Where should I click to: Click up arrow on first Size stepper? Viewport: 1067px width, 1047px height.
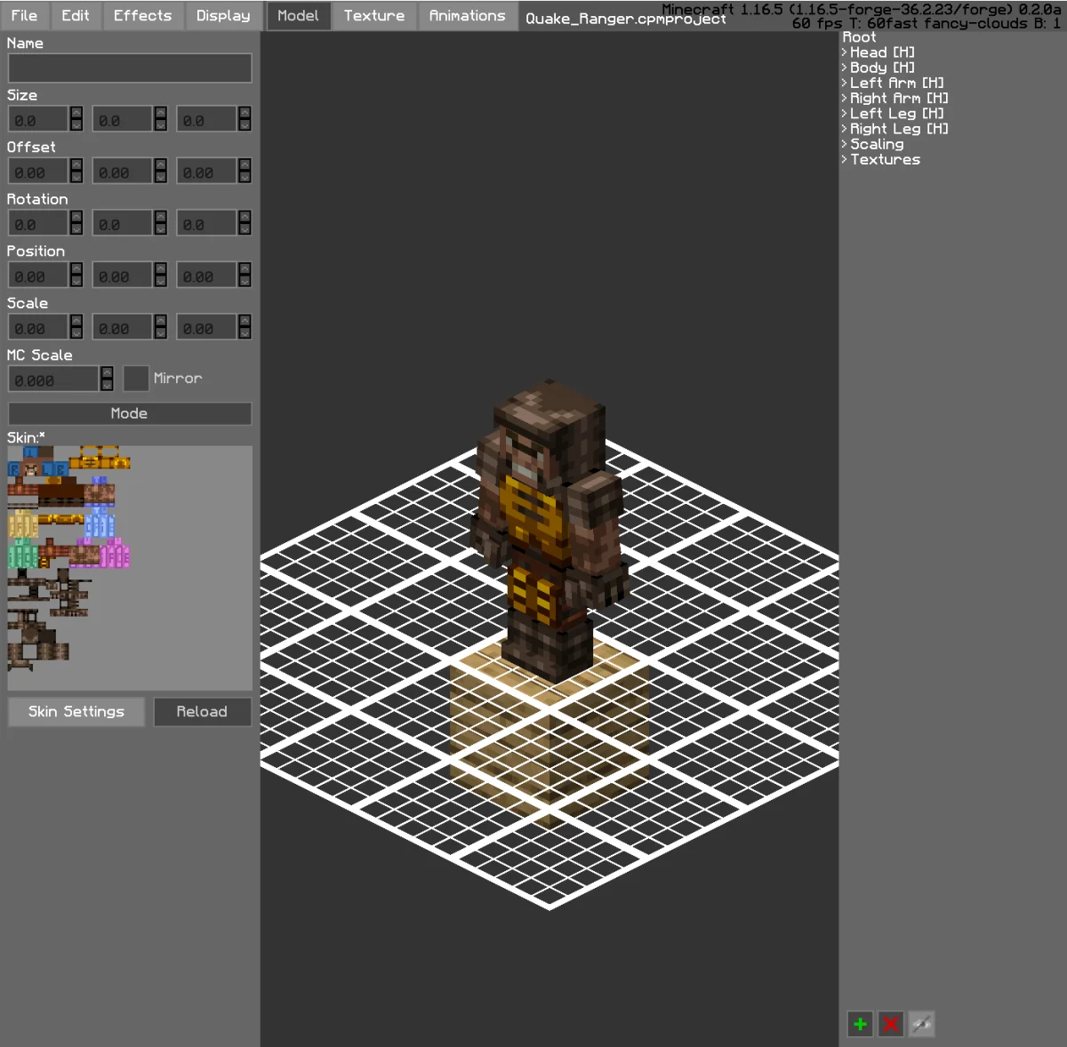pyautogui.click(x=76, y=113)
